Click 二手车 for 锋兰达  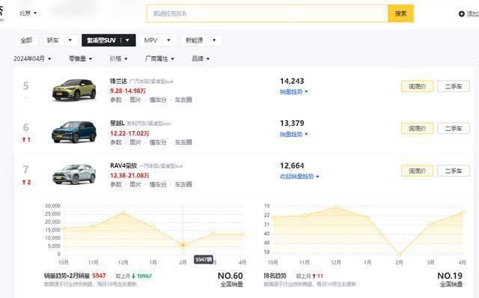(454, 87)
